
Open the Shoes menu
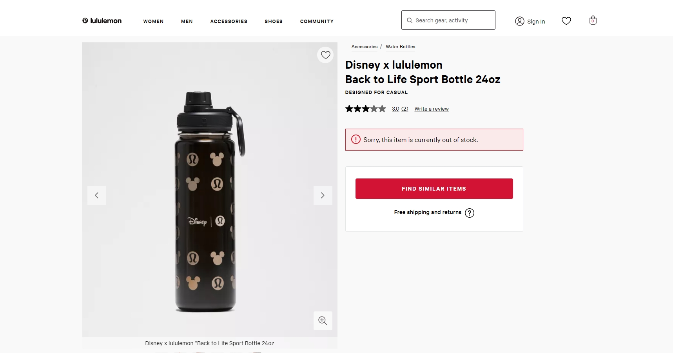coord(274,22)
